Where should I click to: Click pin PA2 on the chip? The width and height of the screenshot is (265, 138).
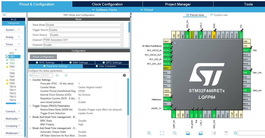click(167, 108)
